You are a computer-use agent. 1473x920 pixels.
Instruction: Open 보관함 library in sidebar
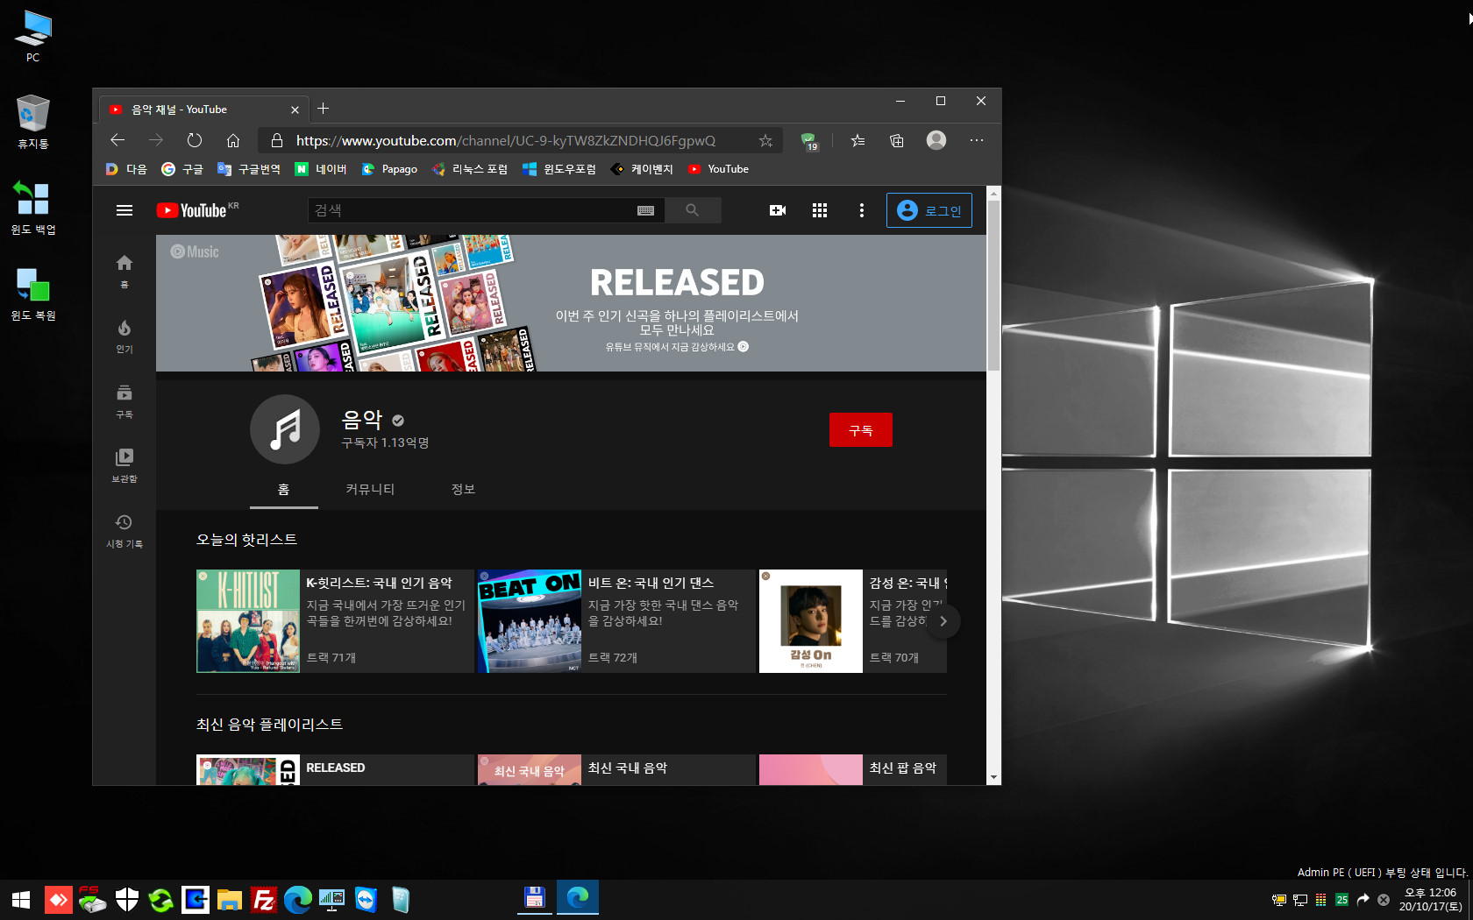click(x=125, y=465)
